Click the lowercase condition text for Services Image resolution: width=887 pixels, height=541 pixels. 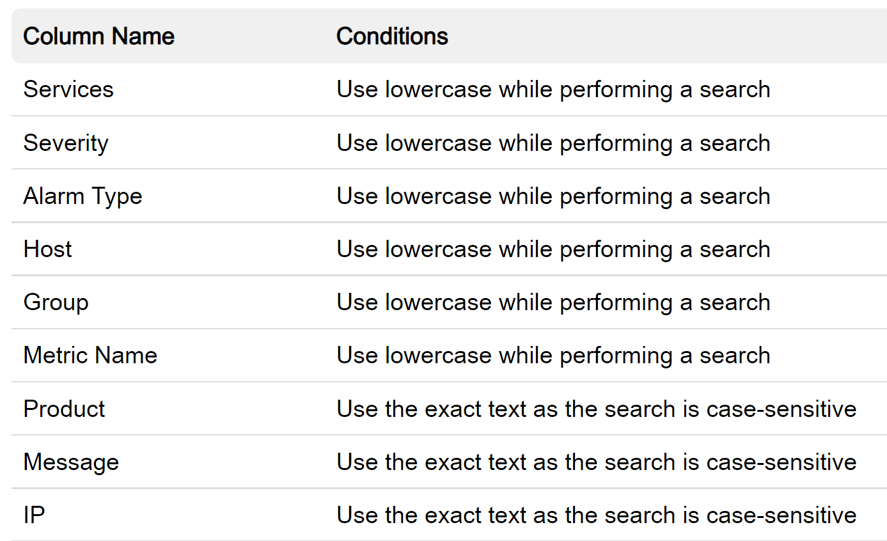click(553, 90)
